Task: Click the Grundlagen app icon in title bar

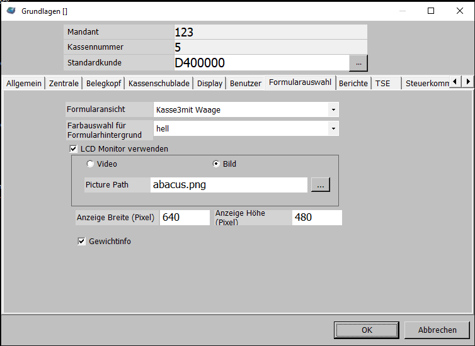Action: point(11,11)
